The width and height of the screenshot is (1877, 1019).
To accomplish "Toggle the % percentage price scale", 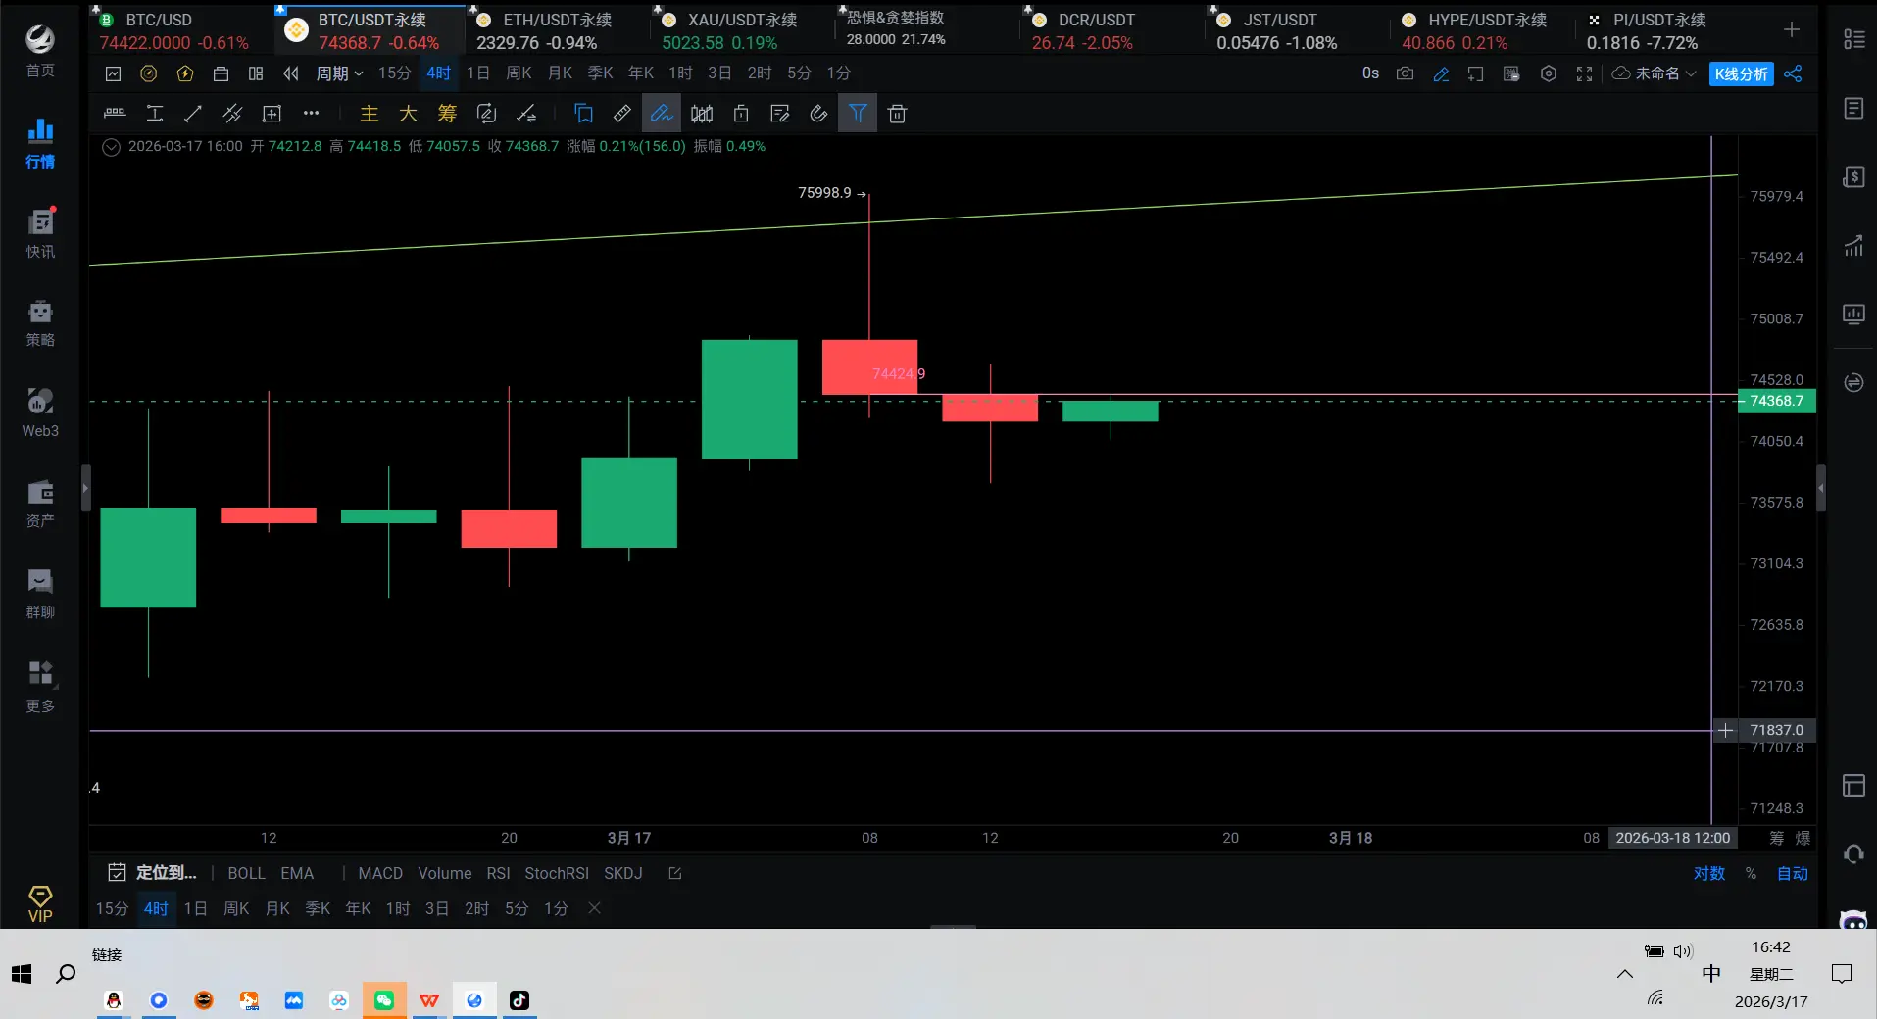I will (1751, 873).
